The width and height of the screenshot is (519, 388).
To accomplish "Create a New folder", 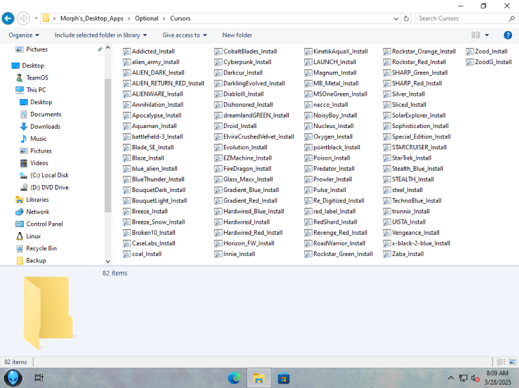I will point(237,35).
